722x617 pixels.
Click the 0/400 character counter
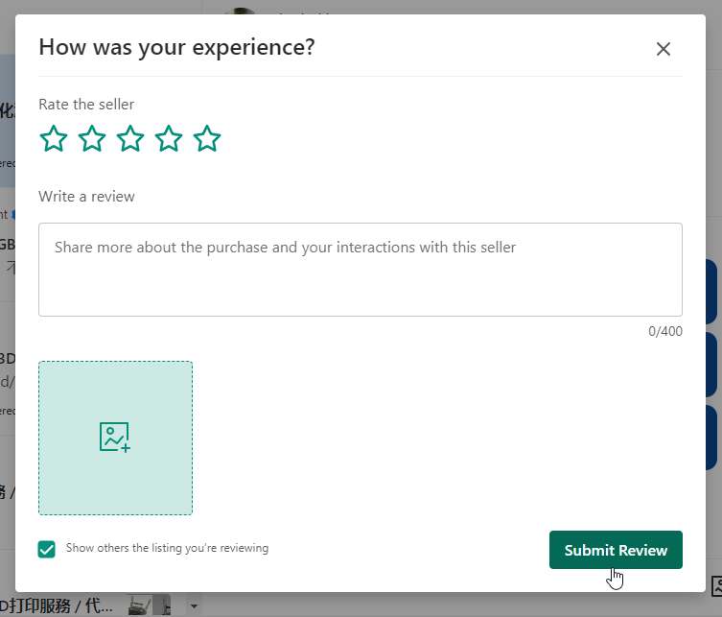(664, 332)
